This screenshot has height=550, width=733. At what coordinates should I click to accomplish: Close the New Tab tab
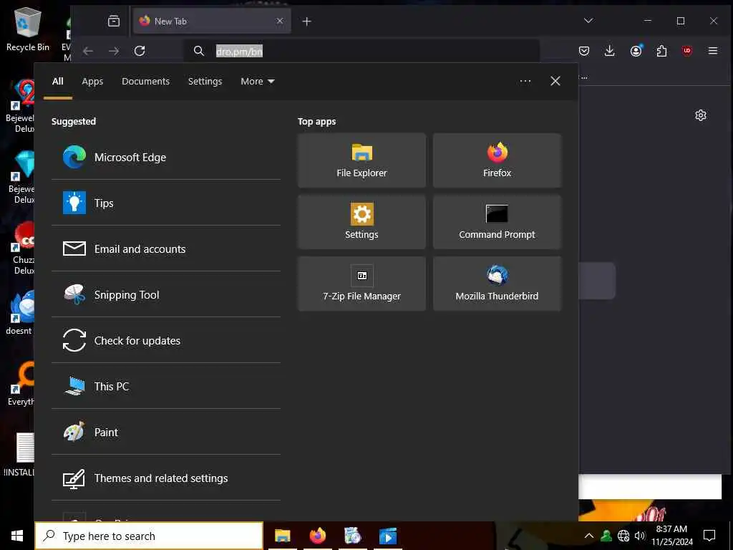[x=280, y=21]
